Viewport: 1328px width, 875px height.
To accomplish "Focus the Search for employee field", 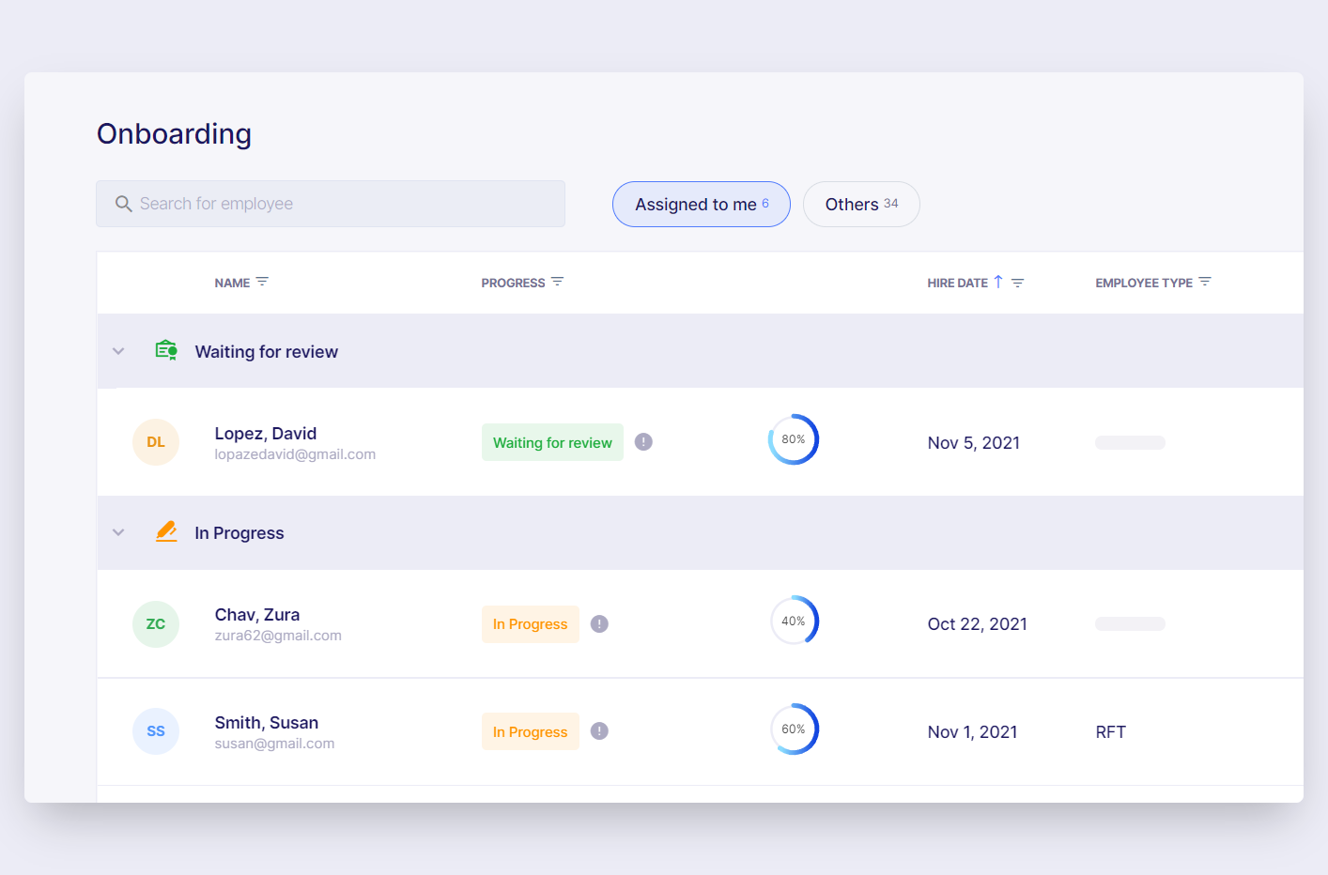I will [x=331, y=204].
